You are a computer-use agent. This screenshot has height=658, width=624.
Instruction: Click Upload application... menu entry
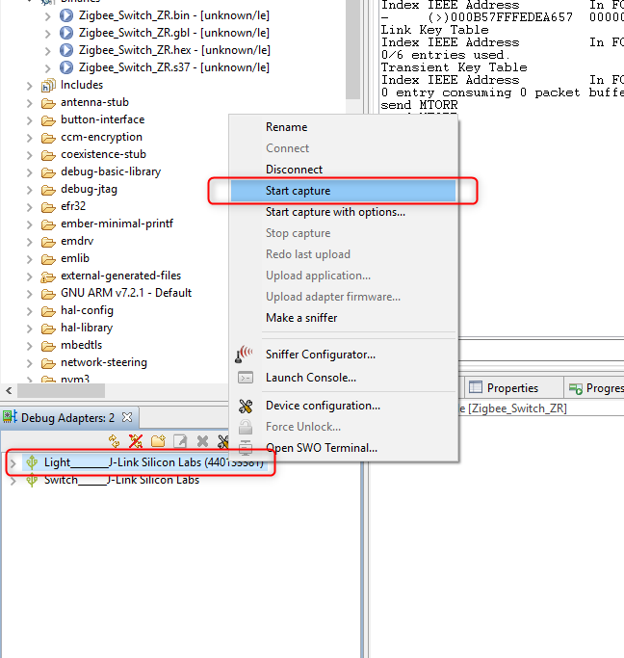point(343,276)
